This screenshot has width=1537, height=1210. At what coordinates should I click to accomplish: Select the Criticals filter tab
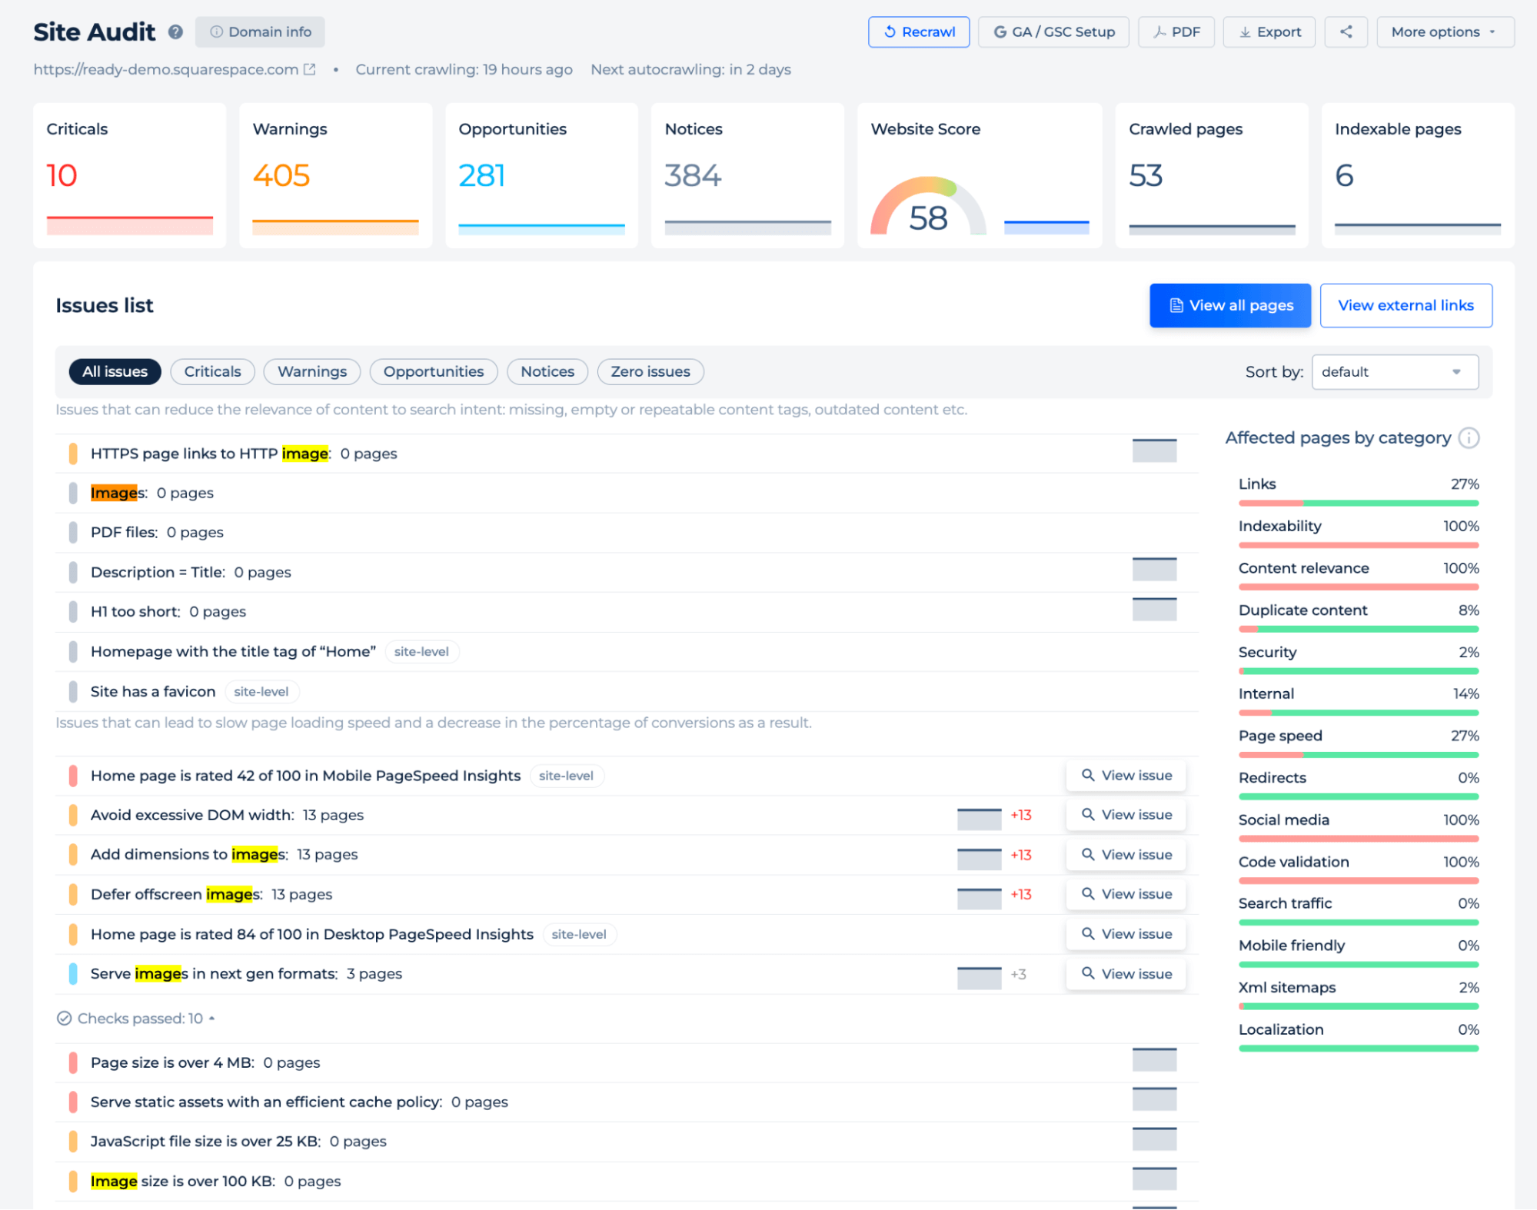(213, 372)
